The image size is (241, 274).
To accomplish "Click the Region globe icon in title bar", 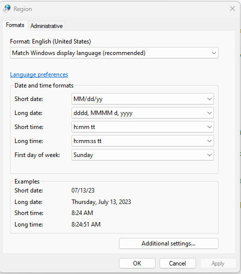I will pyautogui.click(x=7, y=8).
